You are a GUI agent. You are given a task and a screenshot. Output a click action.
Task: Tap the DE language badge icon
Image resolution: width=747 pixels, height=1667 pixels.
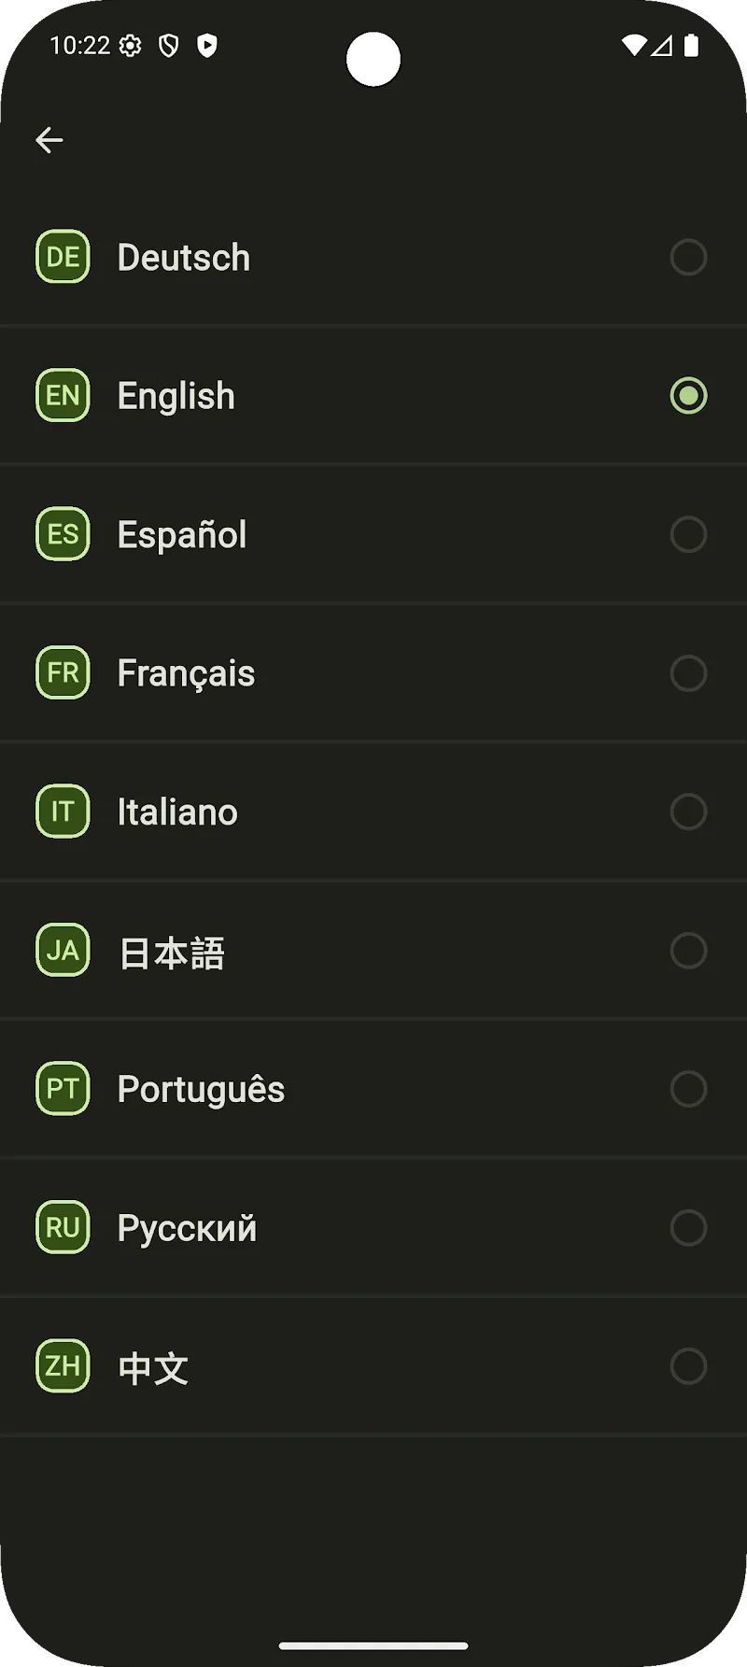tap(63, 257)
